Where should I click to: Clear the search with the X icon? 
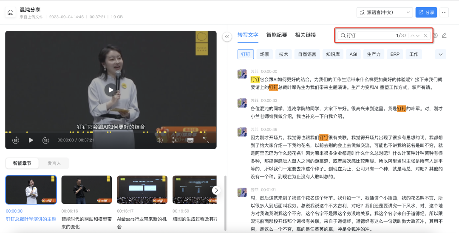425,36
